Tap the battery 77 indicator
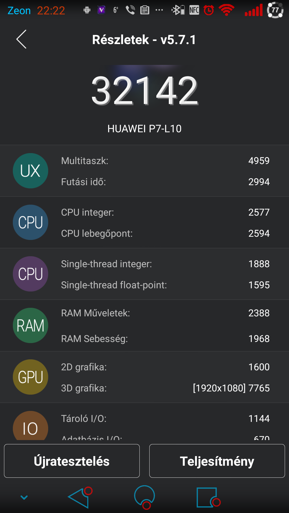The width and height of the screenshot is (289, 513). (275, 10)
